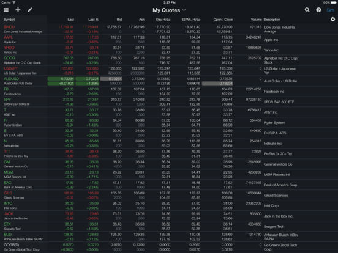Select the SPY symbol

point(7,100)
